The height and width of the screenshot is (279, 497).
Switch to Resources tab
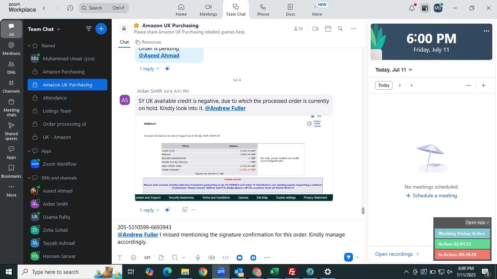click(x=148, y=42)
